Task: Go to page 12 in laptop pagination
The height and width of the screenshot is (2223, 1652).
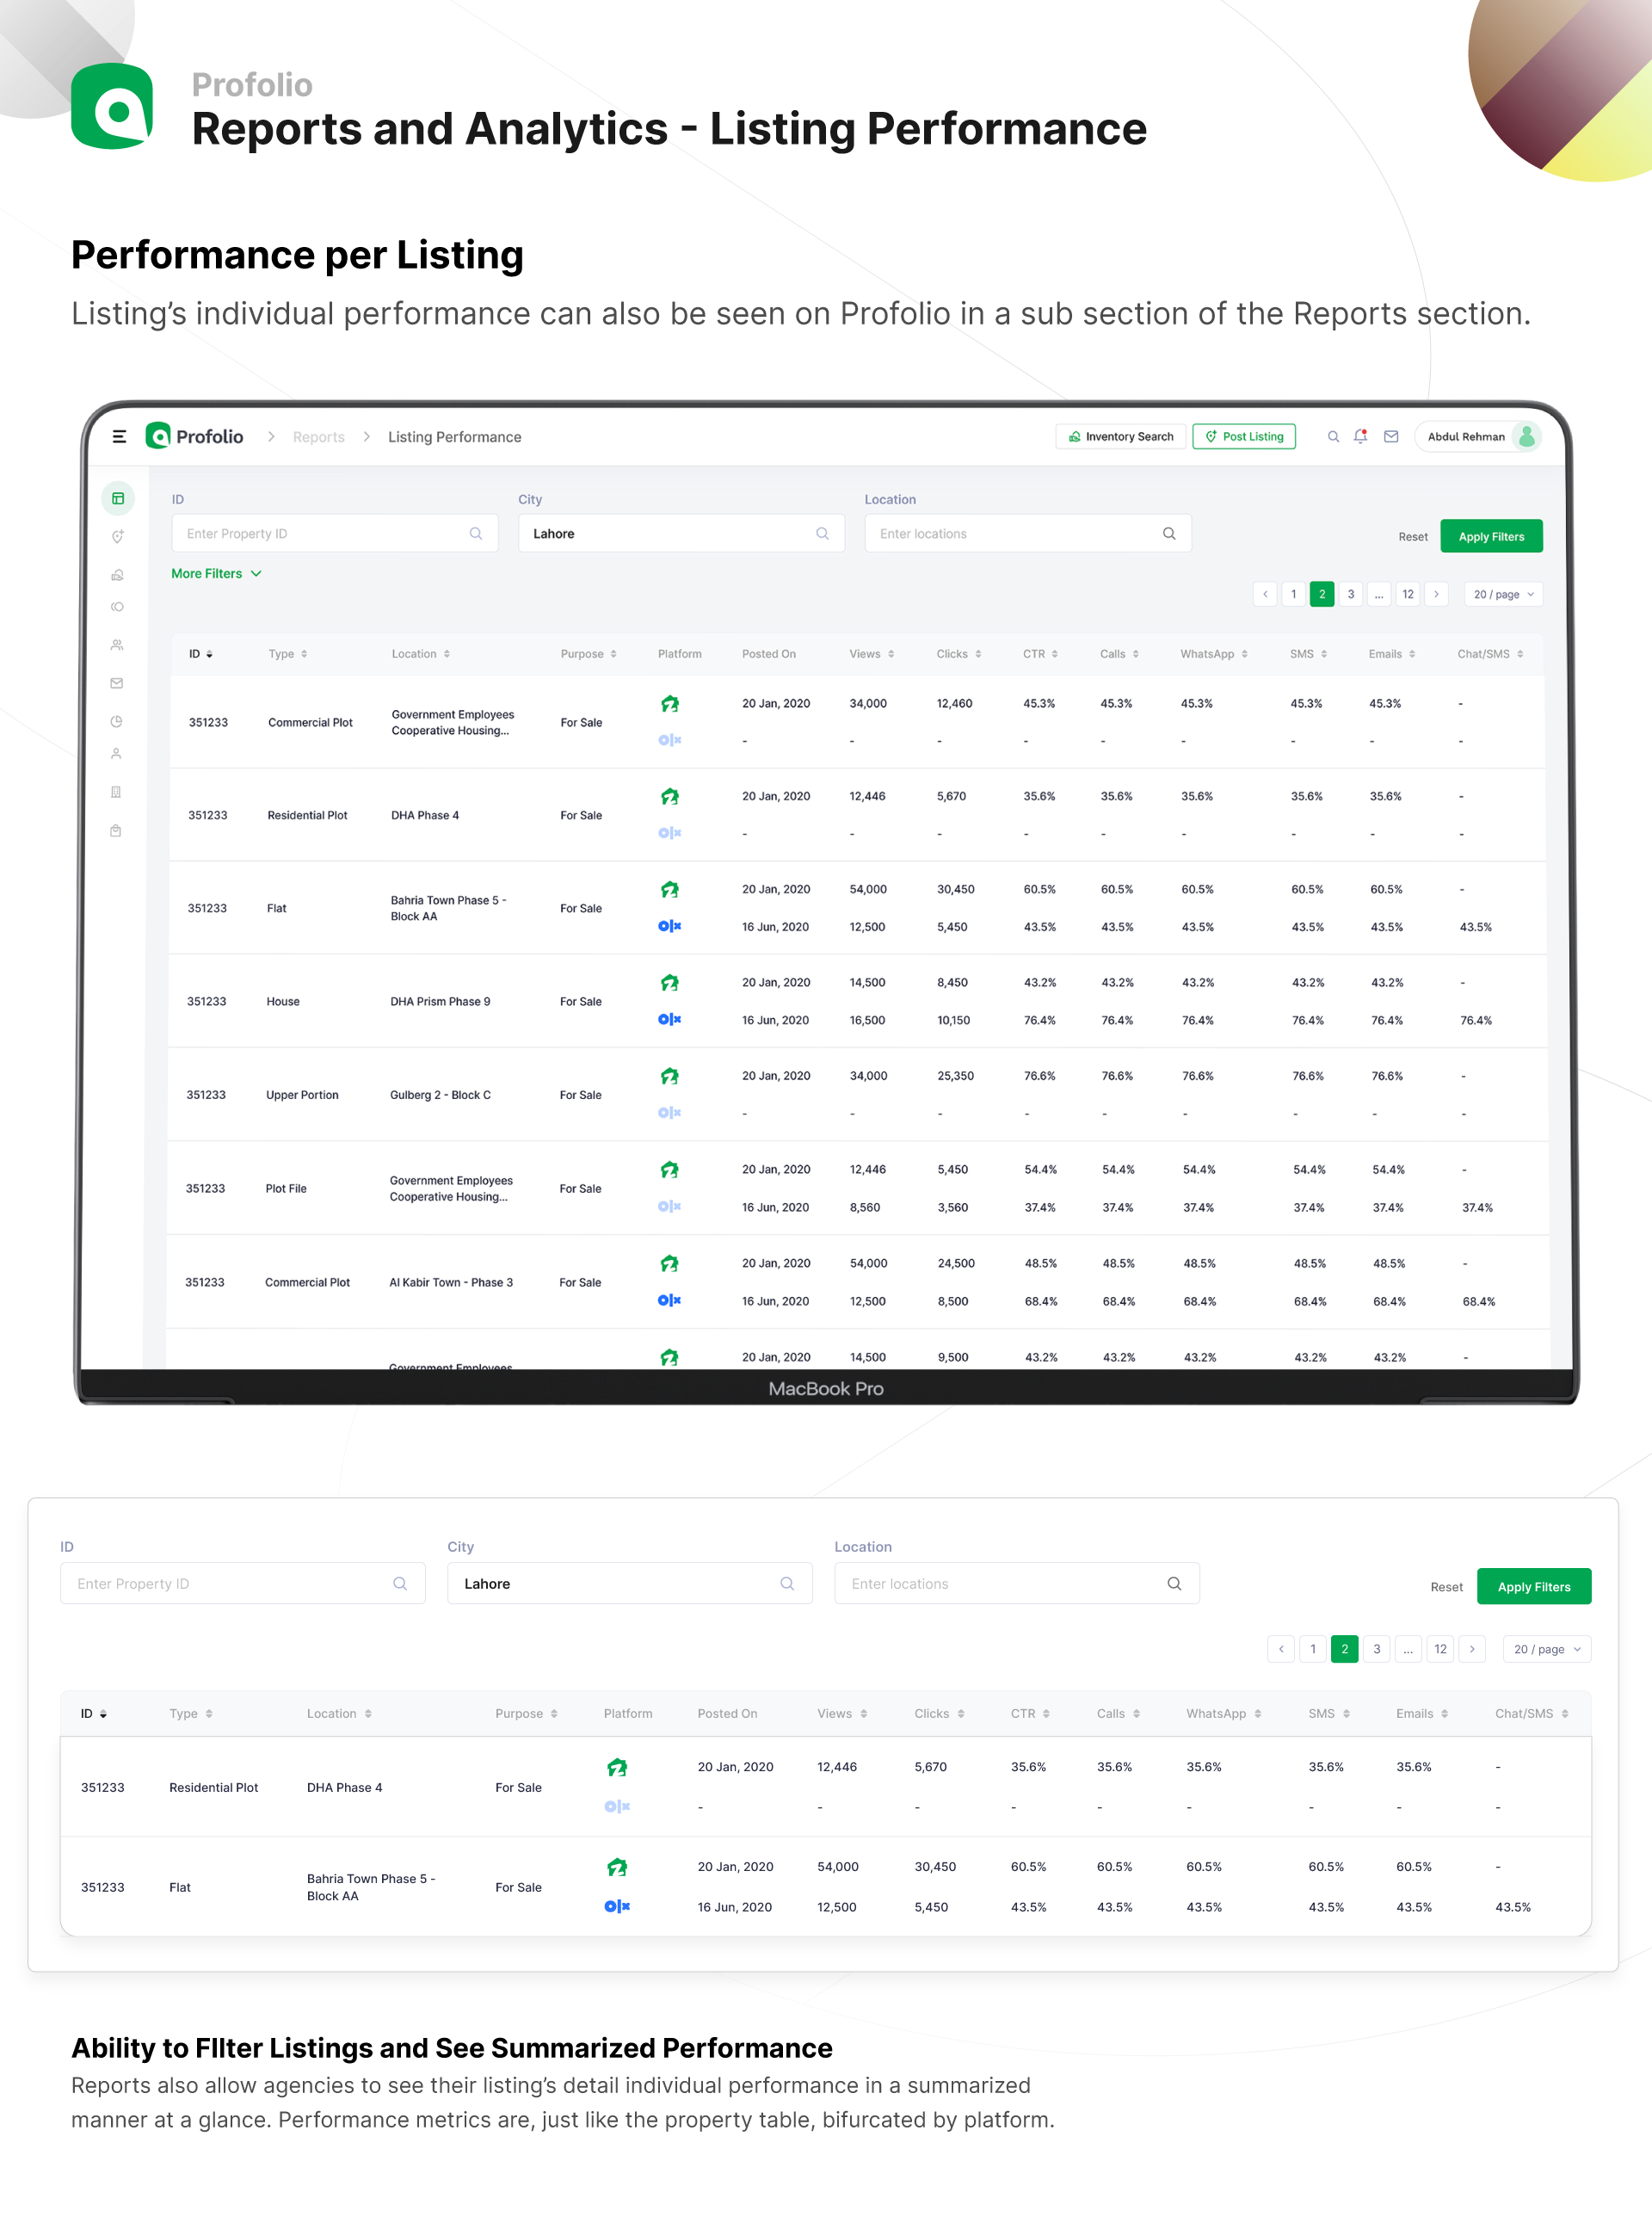Action: pyautogui.click(x=1407, y=594)
